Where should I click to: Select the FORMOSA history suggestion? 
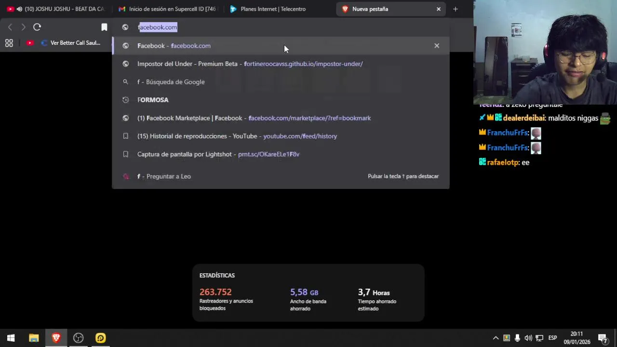281,100
